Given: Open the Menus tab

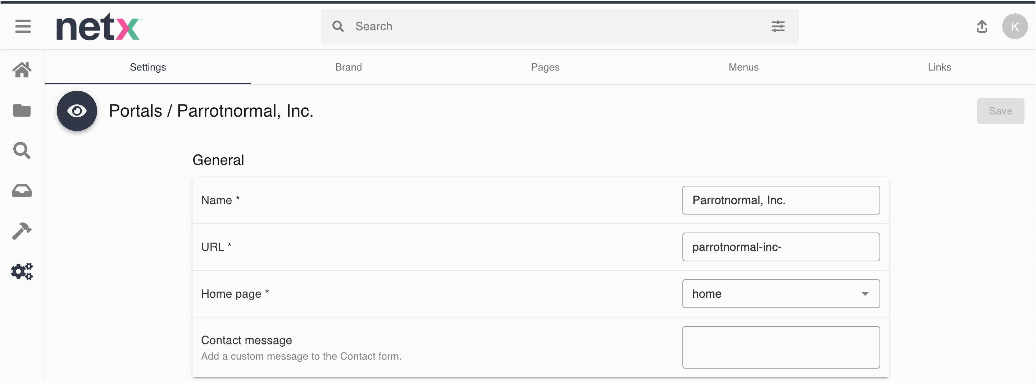Looking at the screenshot, I should (743, 67).
